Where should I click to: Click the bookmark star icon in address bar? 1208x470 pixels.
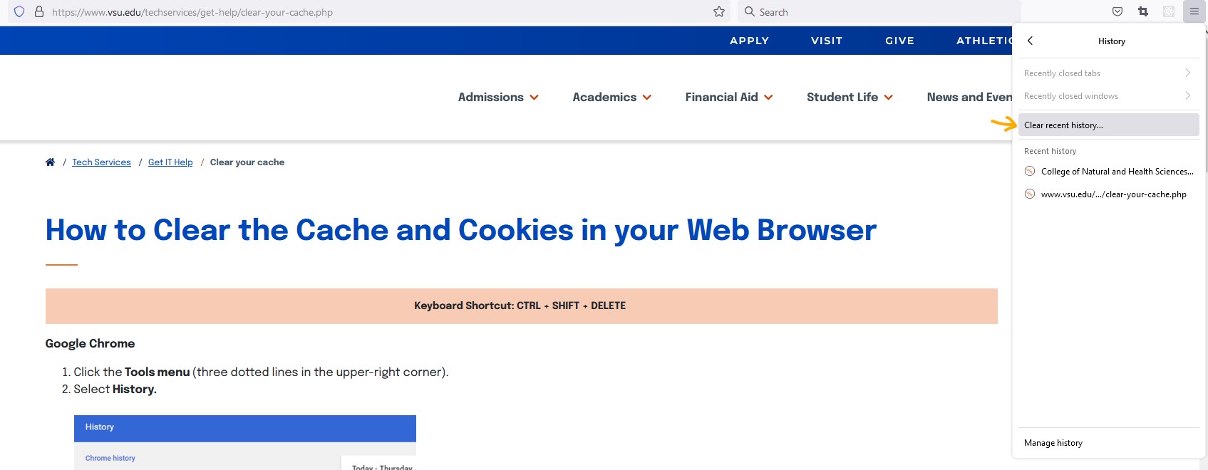719,11
